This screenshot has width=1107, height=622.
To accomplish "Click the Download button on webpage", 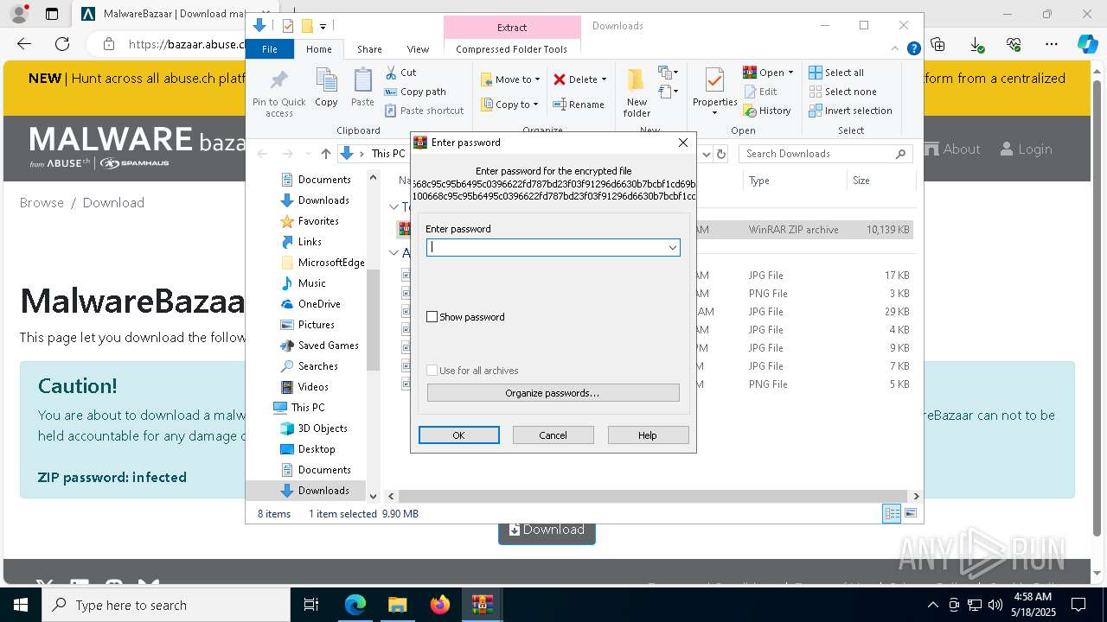I will [x=547, y=530].
